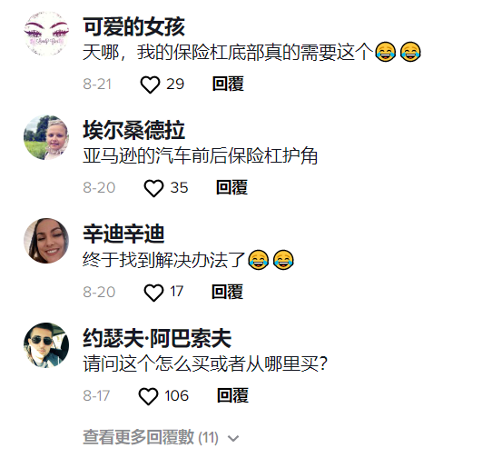The height and width of the screenshot is (458, 492).
Task: Open 可爱的女孩's eyelash avatar
Action: coord(46,34)
